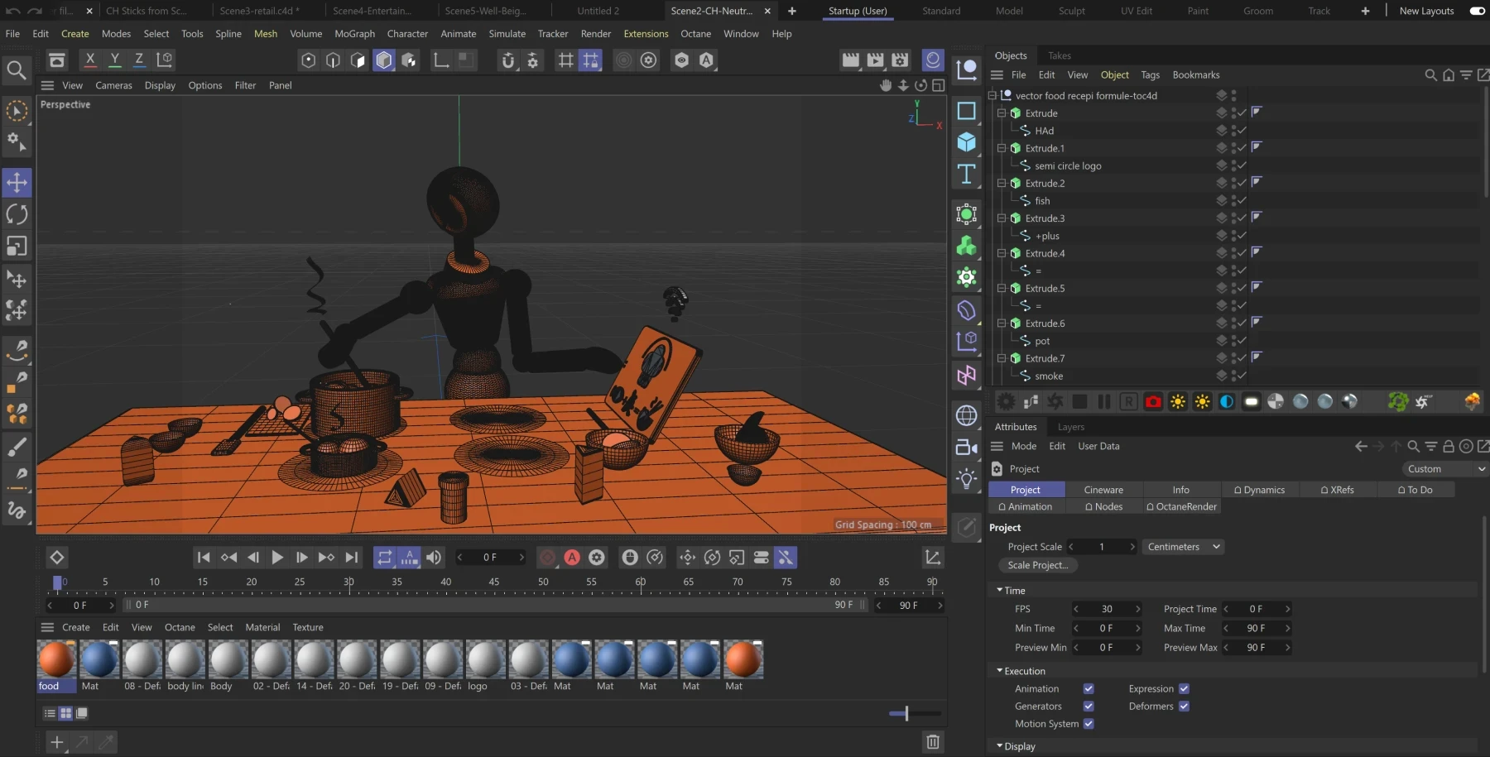Open the MoGraph menu
This screenshot has width=1490, height=757.
[354, 34]
